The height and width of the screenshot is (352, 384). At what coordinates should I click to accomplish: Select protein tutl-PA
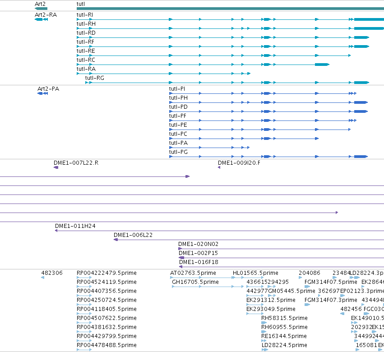click(x=209, y=148)
